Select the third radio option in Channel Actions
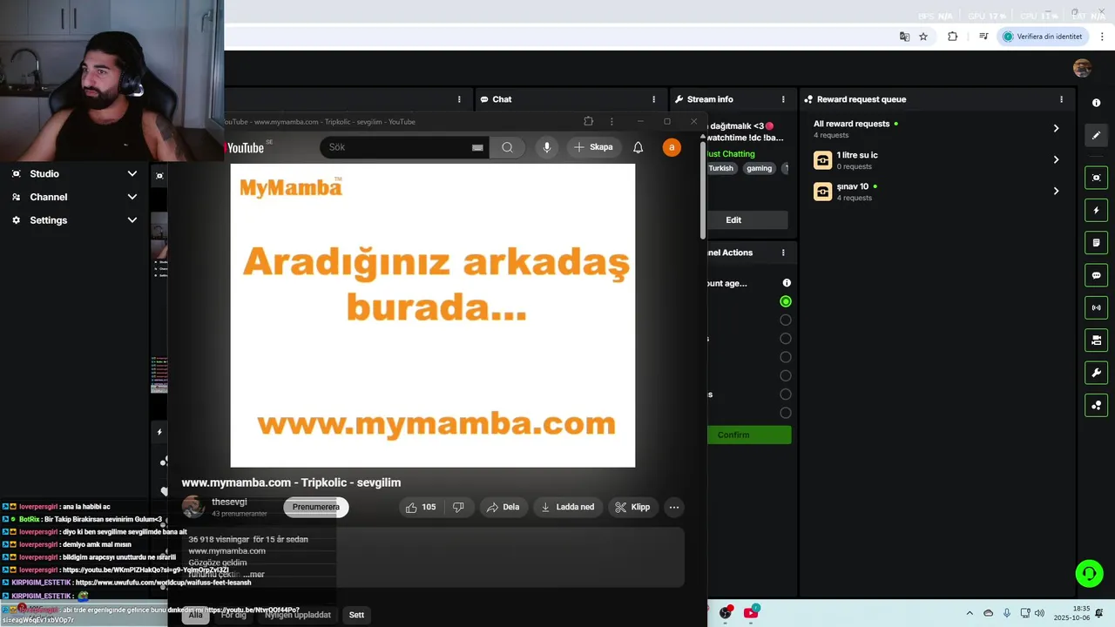This screenshot has height=627, width=1115. coord(786,339)
